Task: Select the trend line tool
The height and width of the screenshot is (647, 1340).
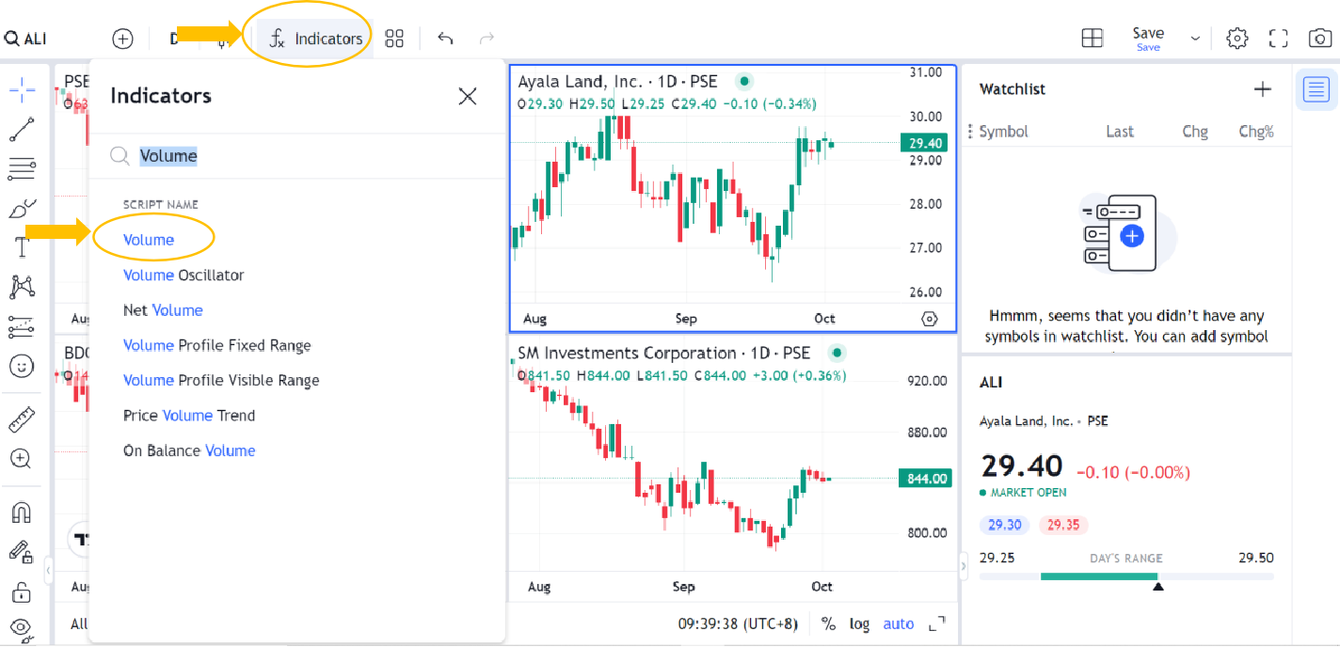Action: (22, 130)
